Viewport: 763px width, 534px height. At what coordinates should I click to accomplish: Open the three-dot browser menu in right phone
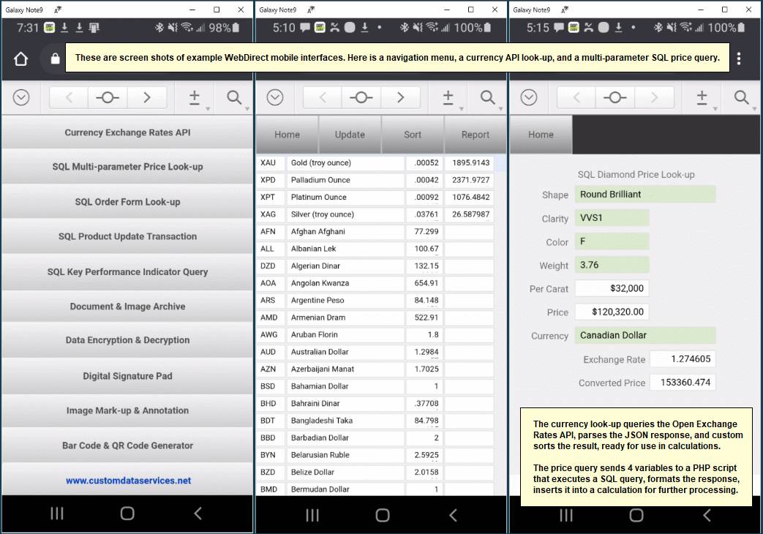pos(739,59)
